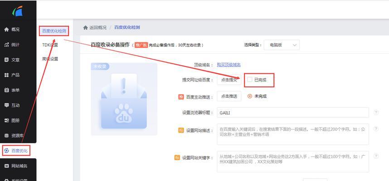Tick the 已完成 checkbox
Viewport: 389px width, 181px height.
point(250,80)
